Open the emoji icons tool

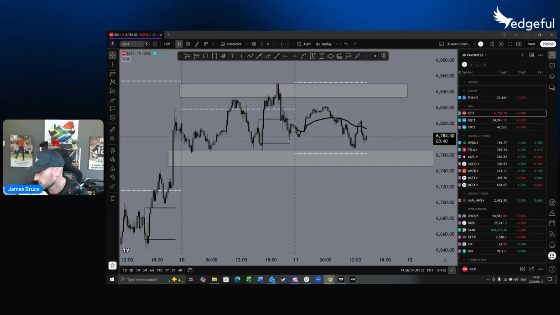tap(112, 118)
